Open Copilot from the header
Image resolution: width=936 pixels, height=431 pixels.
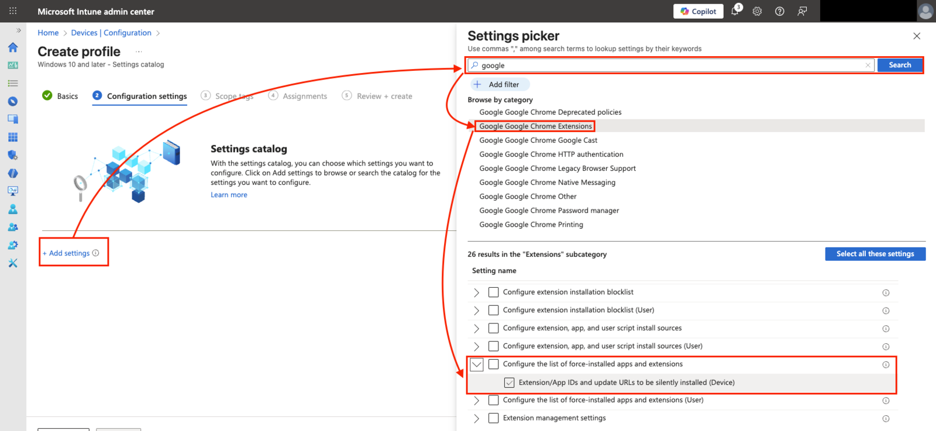point(698,11)
